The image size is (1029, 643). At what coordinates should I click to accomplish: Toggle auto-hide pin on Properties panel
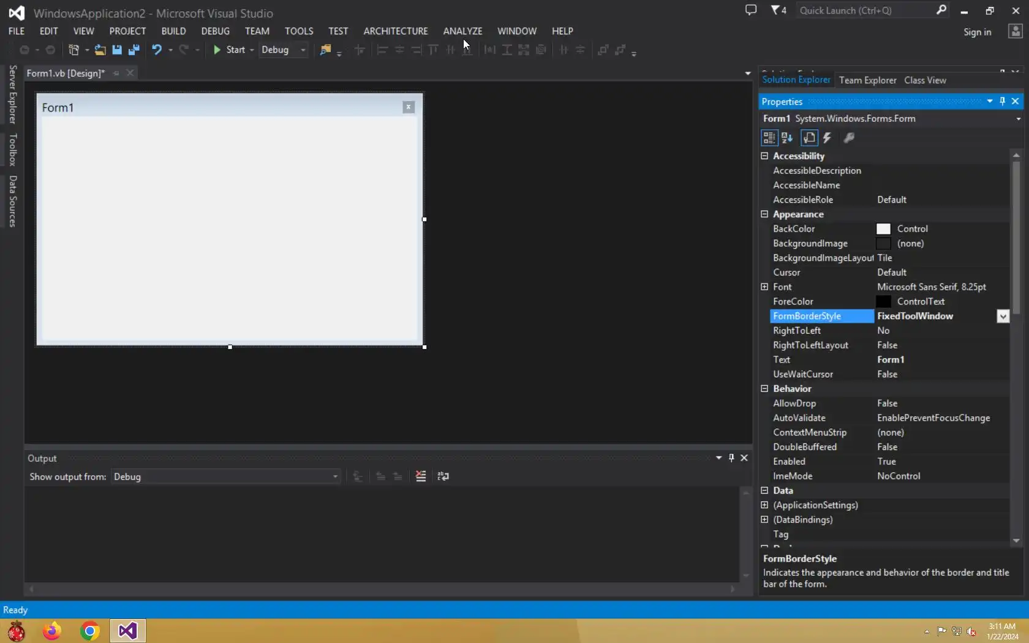1003,101
